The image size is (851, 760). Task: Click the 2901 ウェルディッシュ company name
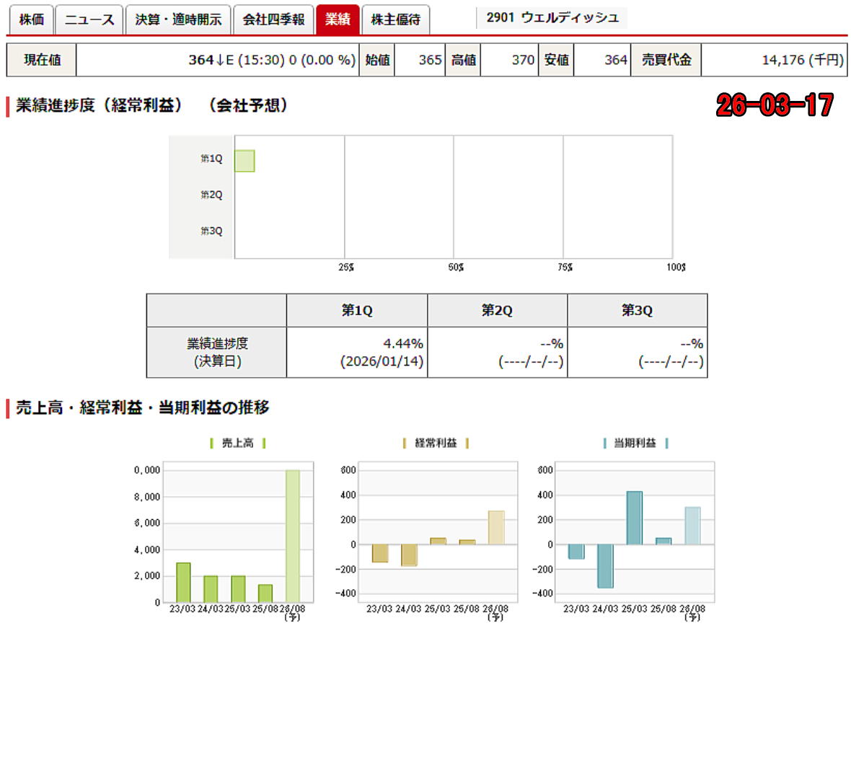click(x=552, y=18)
